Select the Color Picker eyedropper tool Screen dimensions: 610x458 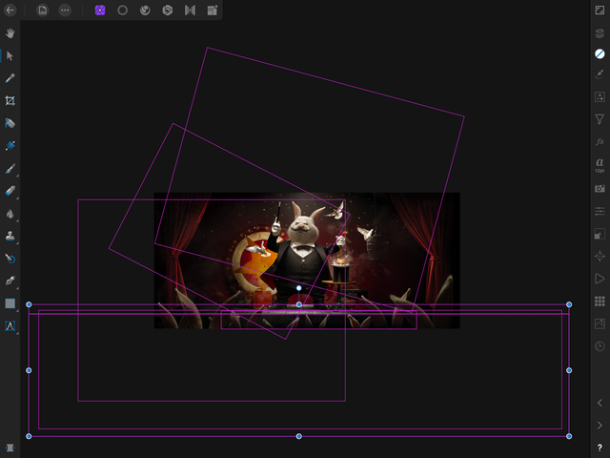pos(10,78)
